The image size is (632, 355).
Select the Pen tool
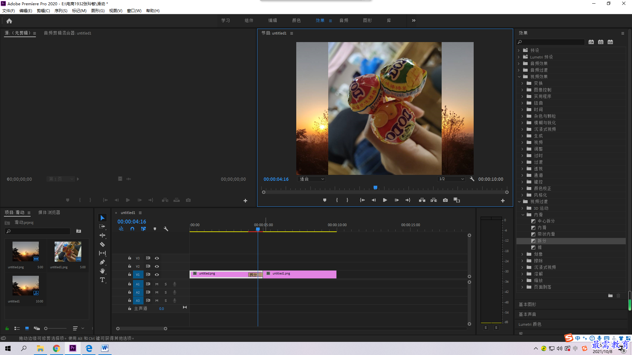pos(102,262)
